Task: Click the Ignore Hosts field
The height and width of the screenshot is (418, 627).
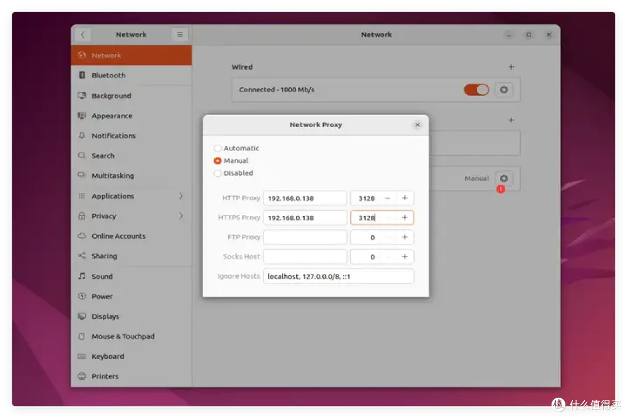Action: coord(338,276)
